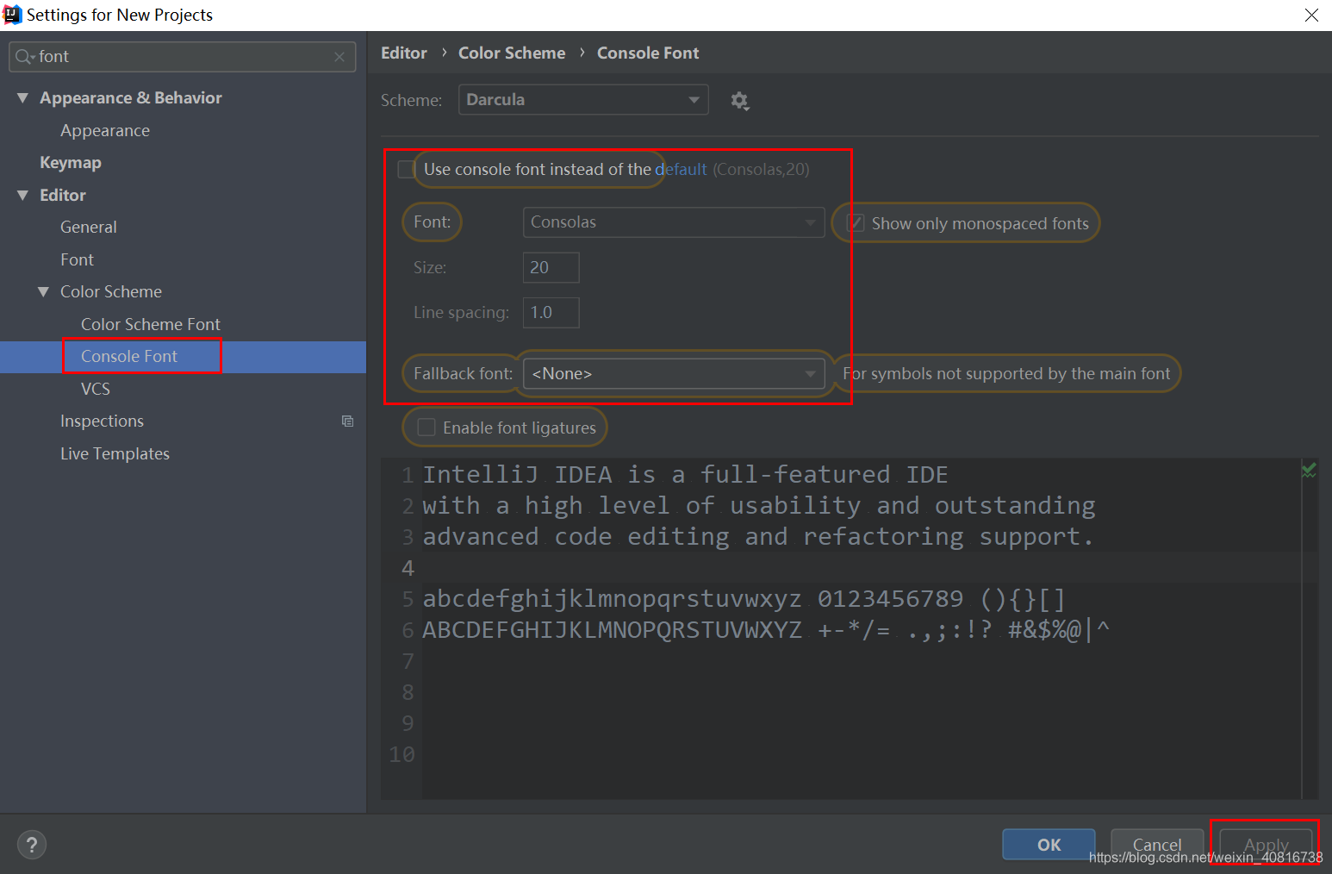Select the Console Font tree item
Screen dimensions: 1332x874
[129, 357]
